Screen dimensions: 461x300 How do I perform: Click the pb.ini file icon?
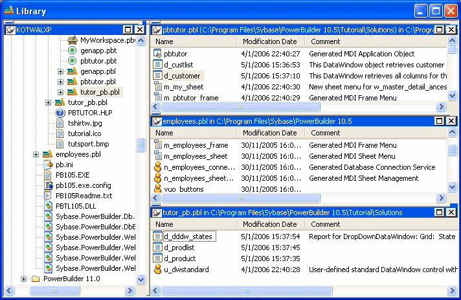(48, 165)
